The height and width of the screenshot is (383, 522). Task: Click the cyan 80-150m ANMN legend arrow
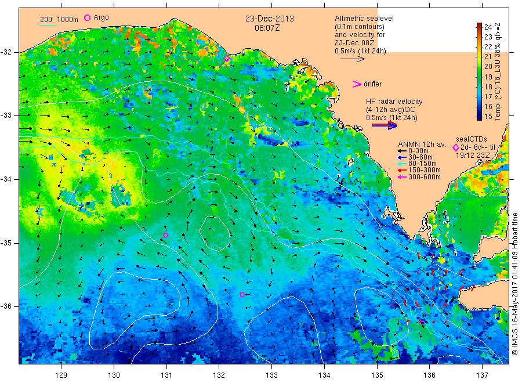402,164
